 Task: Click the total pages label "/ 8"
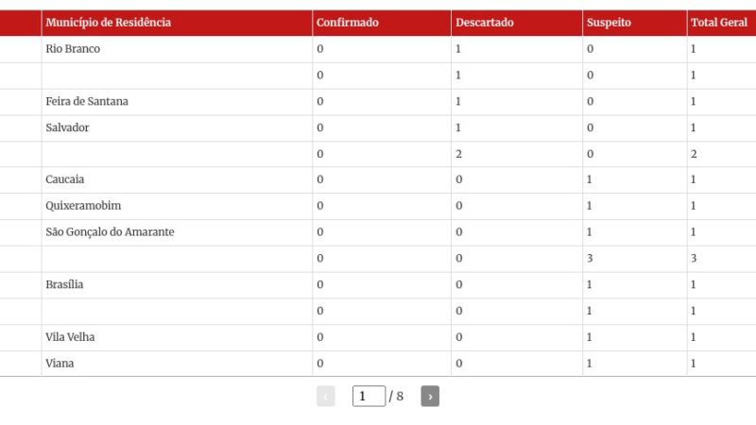[397, 397]
